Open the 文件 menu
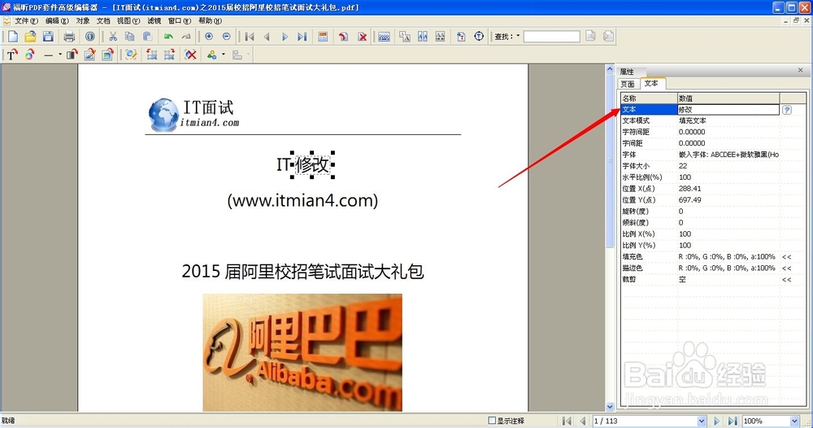 tap(27, 21)
